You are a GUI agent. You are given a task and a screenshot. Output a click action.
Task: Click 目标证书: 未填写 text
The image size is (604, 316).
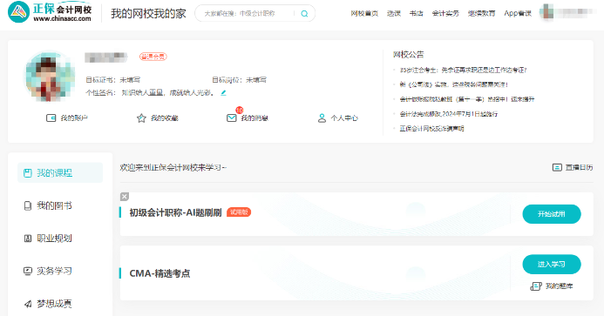click(112, 80)
